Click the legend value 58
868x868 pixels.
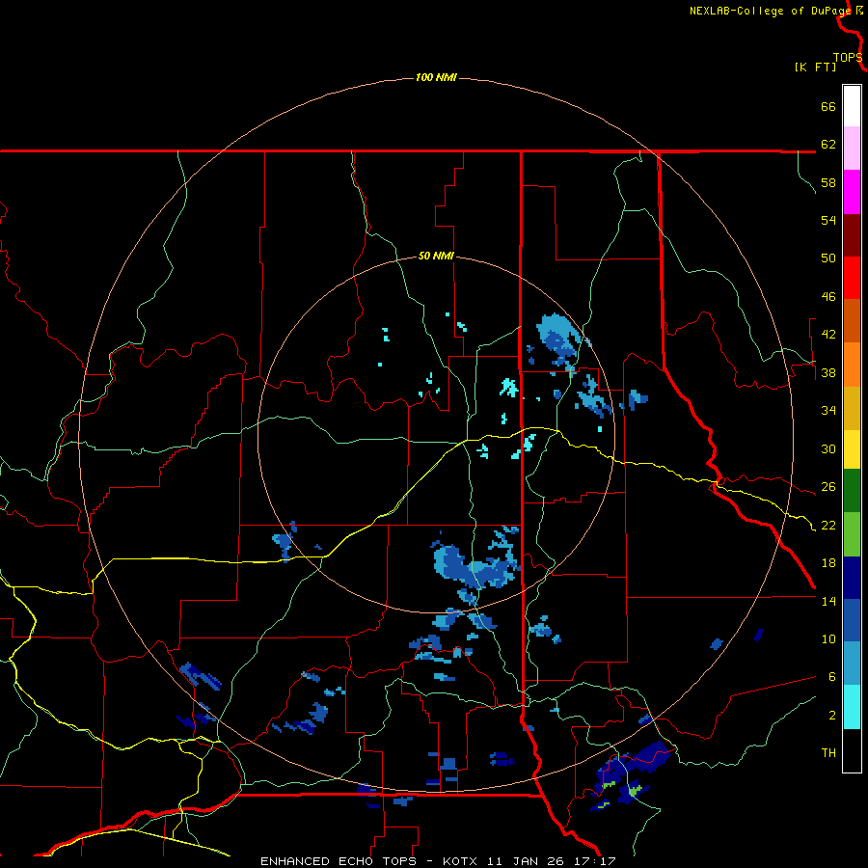828,182
